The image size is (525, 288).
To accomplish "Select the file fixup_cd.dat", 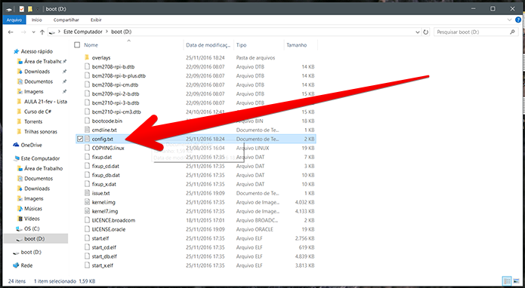I will coord(106,166).
